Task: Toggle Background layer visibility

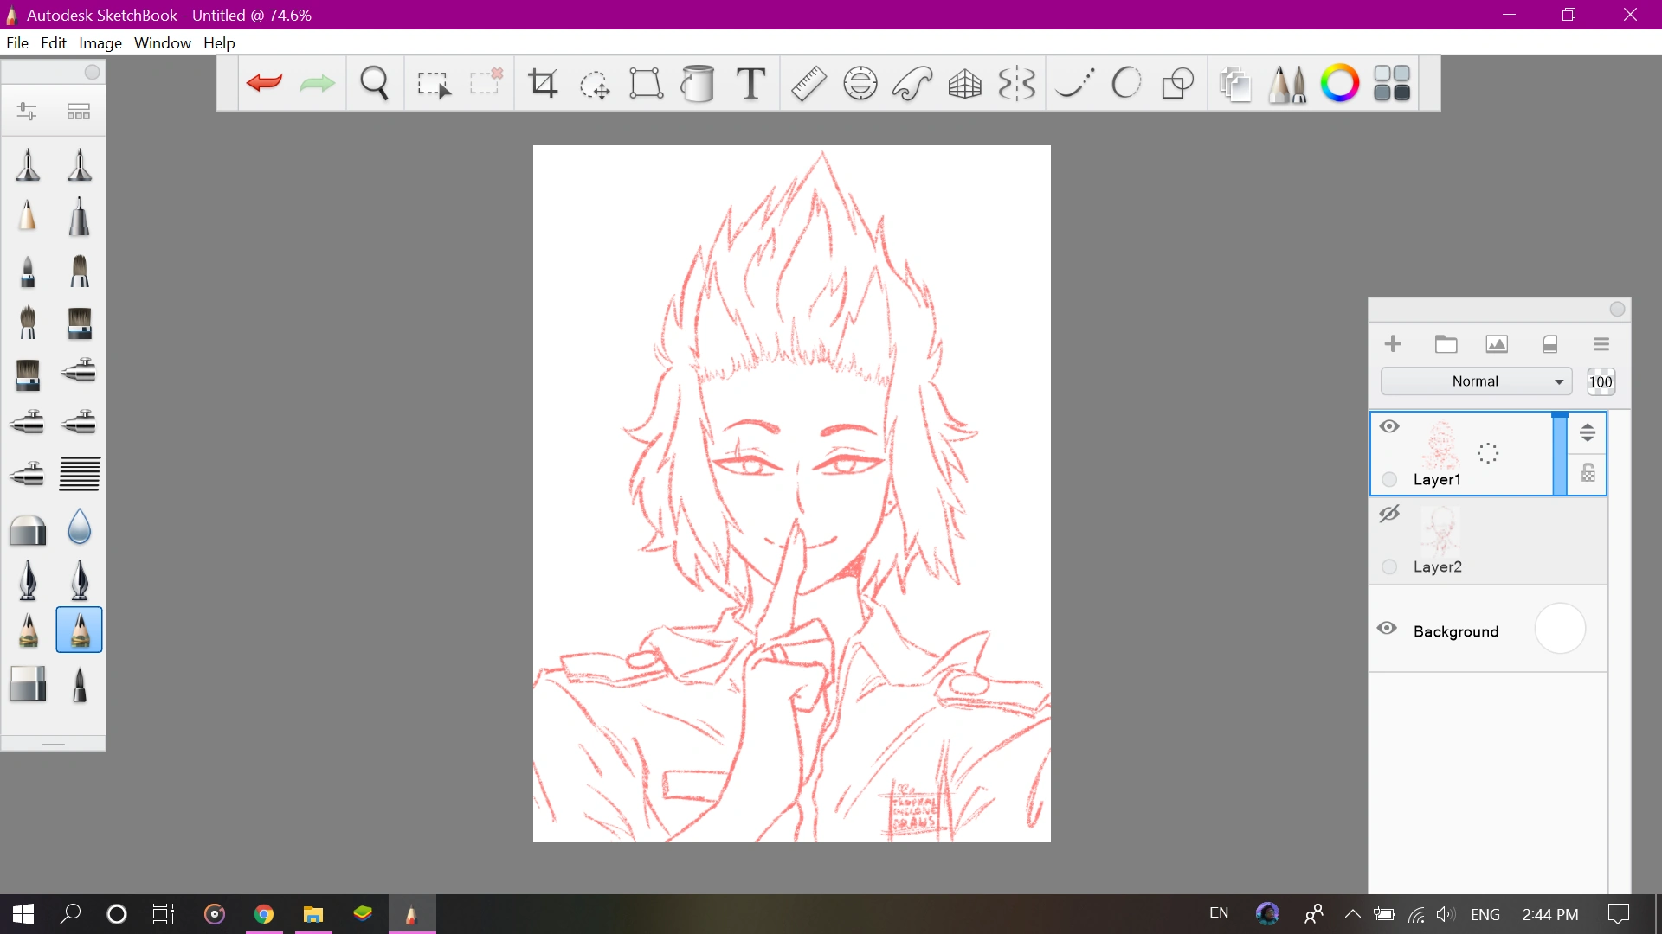Action: [x=1387, y=629]
